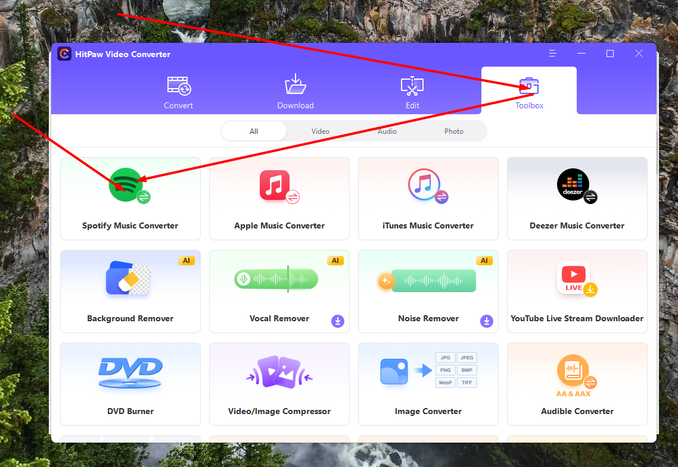Click the Convert film icon
The width and height of the screenshot is (678, 467).
tap(179, 86)
